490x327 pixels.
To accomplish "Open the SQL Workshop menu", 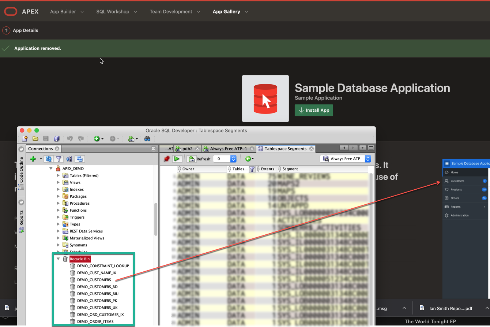I will pyautogui.click(x=116, y=12).
